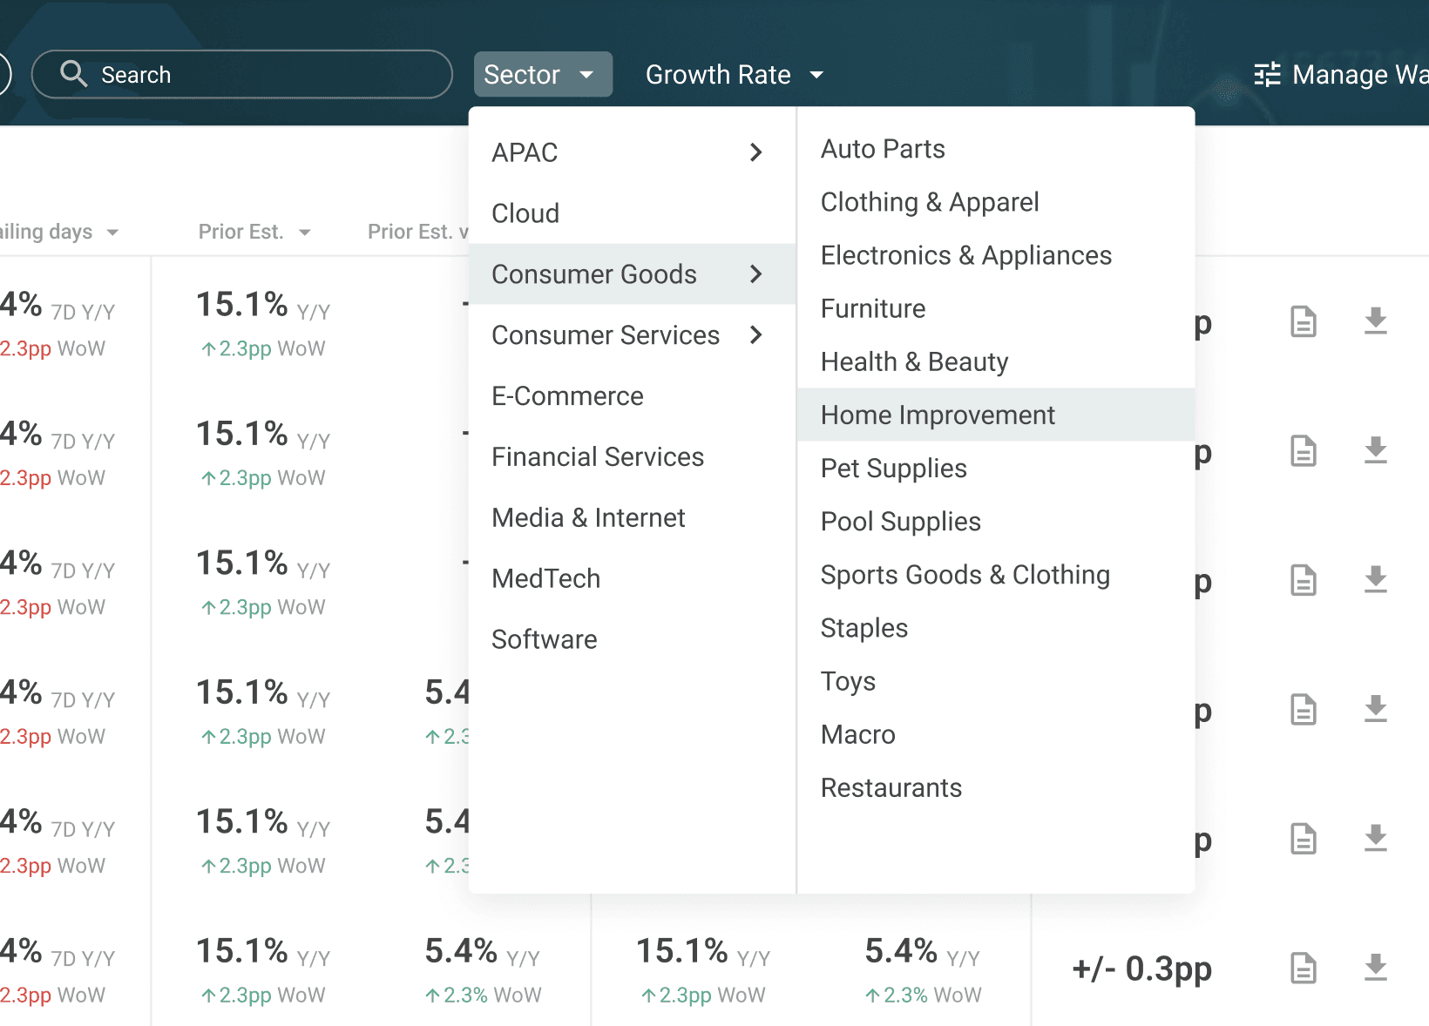The width and height of the screenshot is (1429, 1026).
Task: Choose Pet Supplies subsector
Action: (996, 468)
